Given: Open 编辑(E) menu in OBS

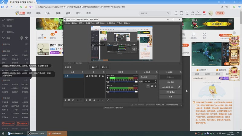Looking at the screenshot, I should 74,23.
